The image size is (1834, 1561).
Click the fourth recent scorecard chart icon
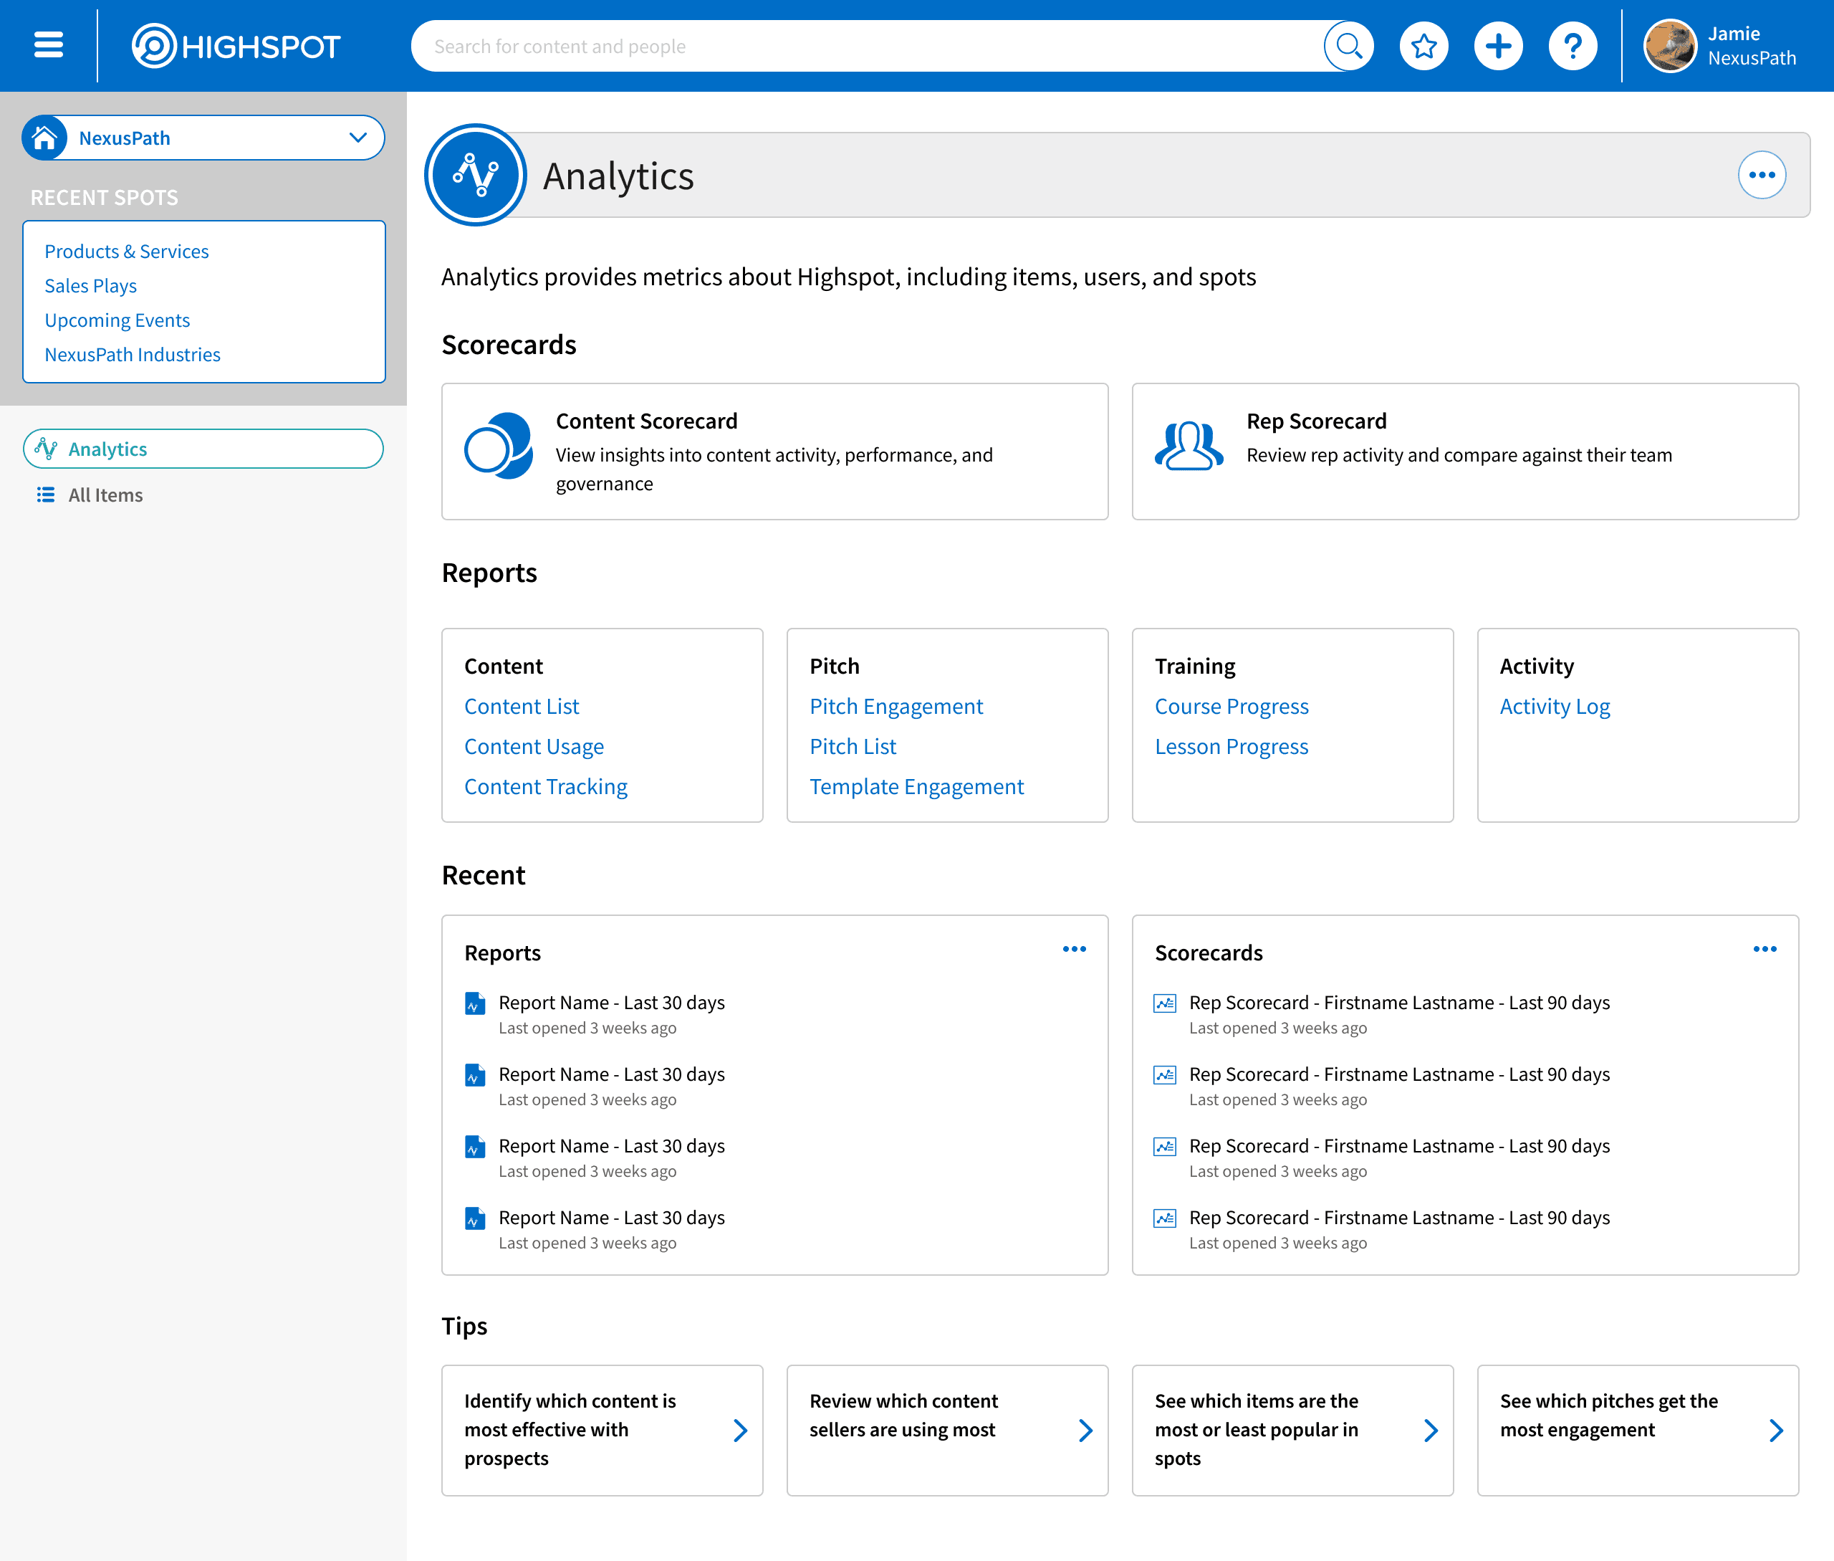(1165, 1218)
